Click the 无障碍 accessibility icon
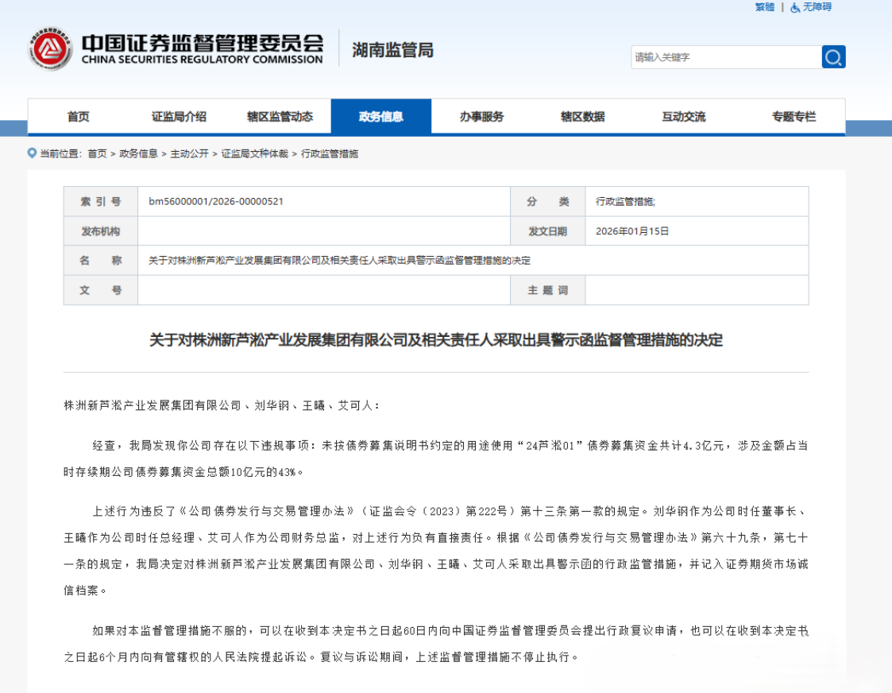 [795, 7]
